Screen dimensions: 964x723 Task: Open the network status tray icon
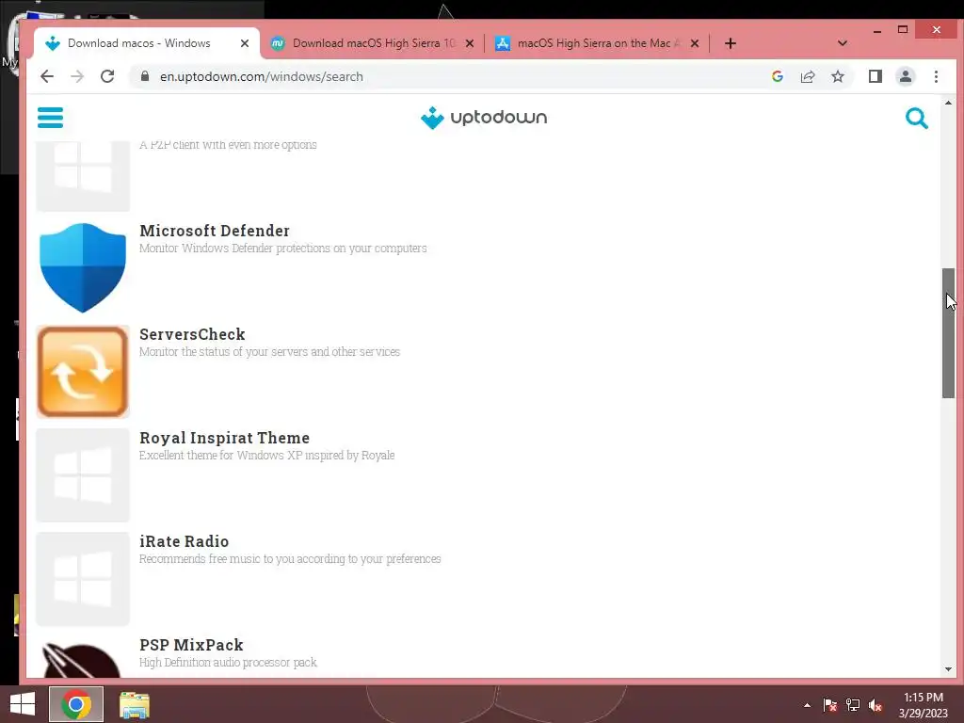(x=853, y=705)
